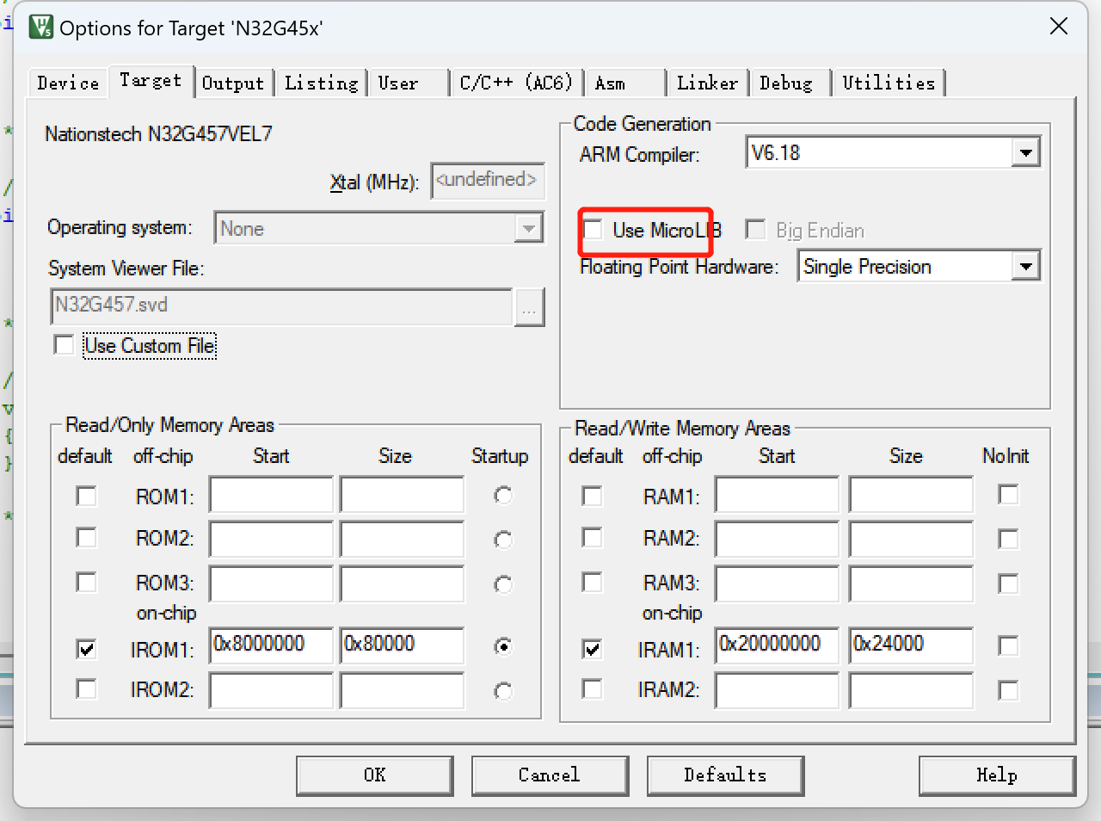Image resolution: width=1101 pixels, height=821 pixels.
Task: Enable the Use MicroLIB checkbox
Action: (594, 230)
